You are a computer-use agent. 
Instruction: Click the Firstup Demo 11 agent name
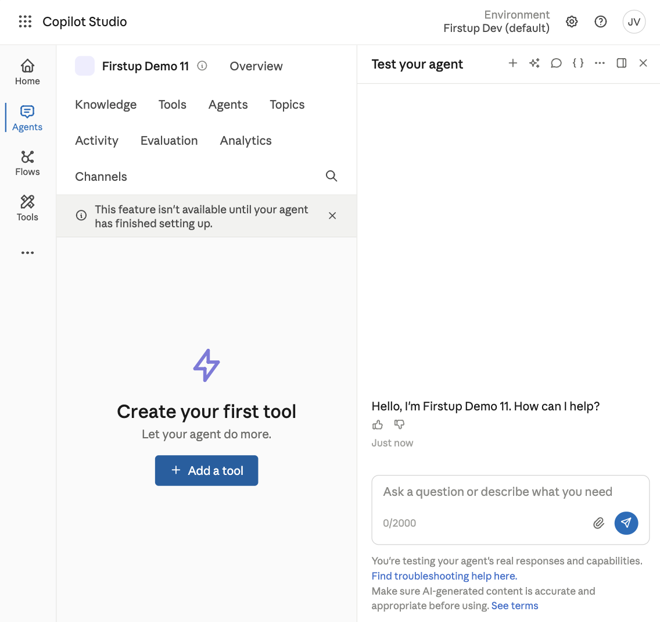pos(145,66)
